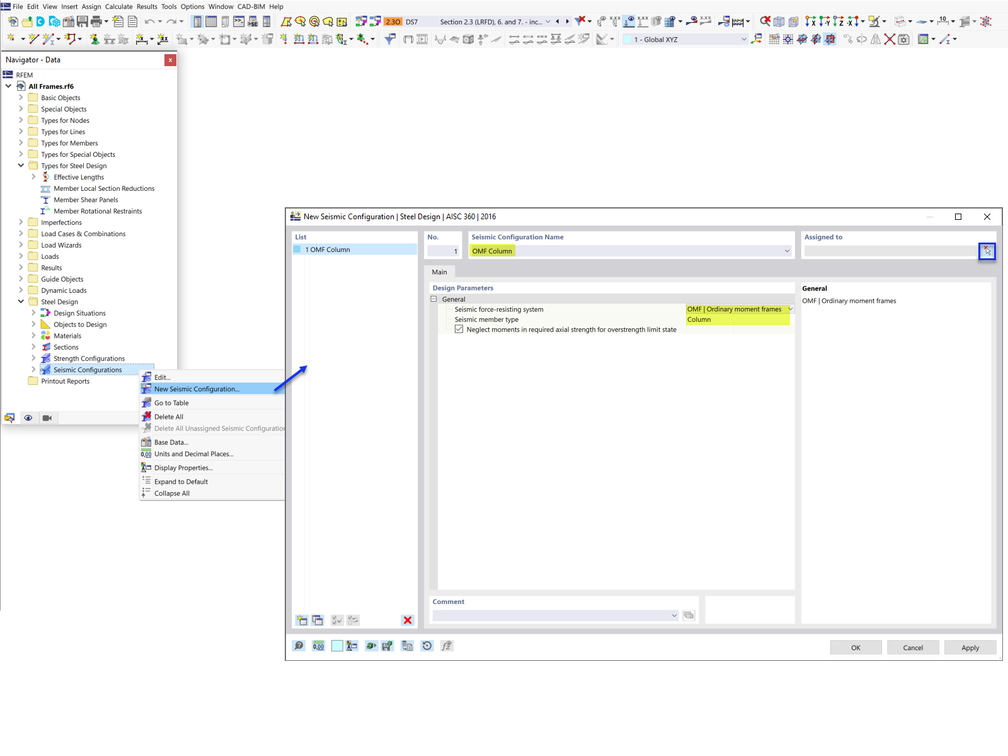Toggle the navigator panel toolbar icon
The width and height of the screenshot is (1008, 756).
(x=197, y=21)
